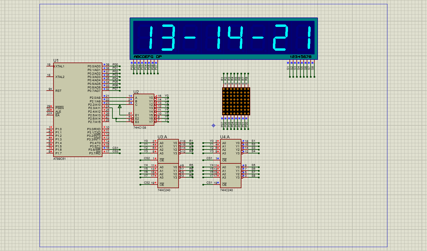427x251 pixels.
Task: Click the U4:A reference label
Action: coord(225,137)
